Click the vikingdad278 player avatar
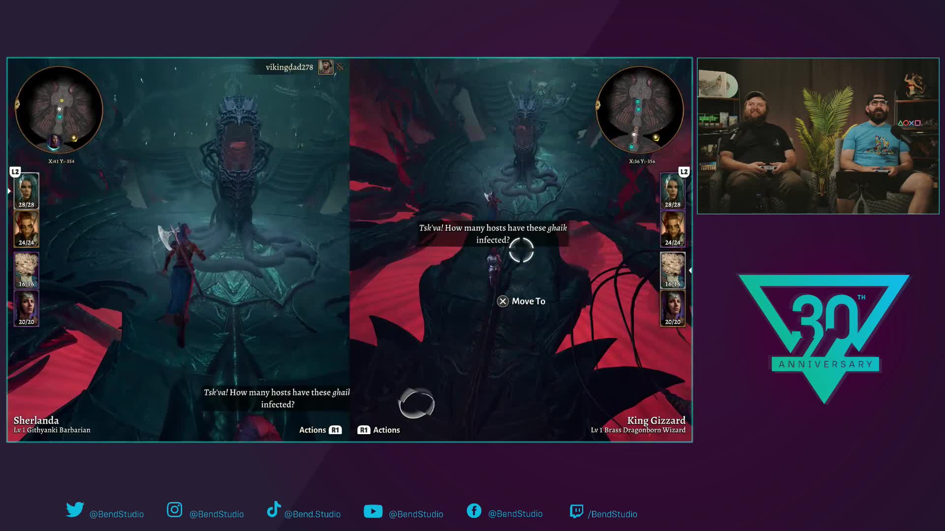Image resolution: width=945 pixels, height=531 pixels. click(325, 67)
